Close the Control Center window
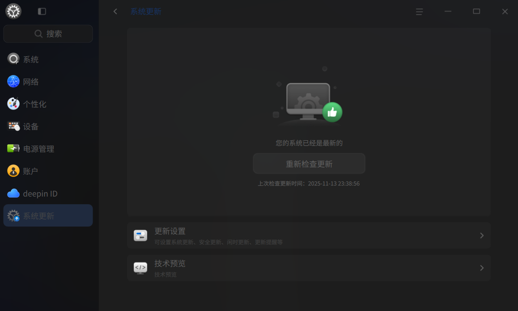The image size is (518, 311). (505, 12)
